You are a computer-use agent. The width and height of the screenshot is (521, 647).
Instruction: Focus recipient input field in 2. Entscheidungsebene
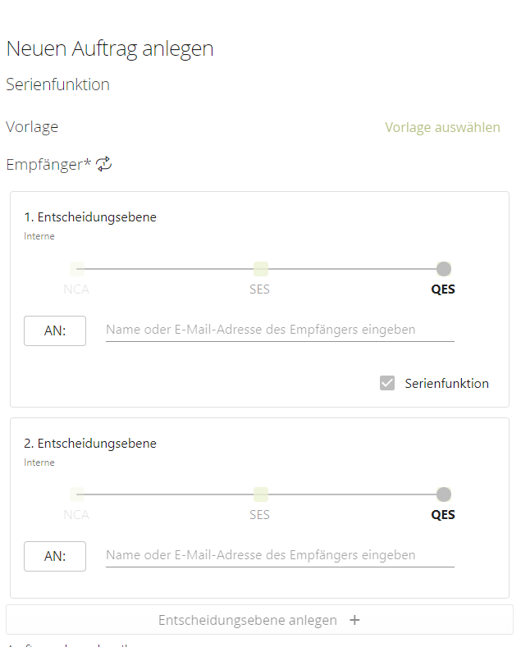pos(279,555)
